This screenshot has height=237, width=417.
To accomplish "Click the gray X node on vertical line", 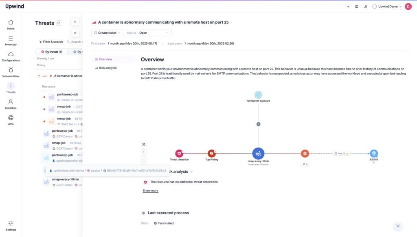I will 258,124.
